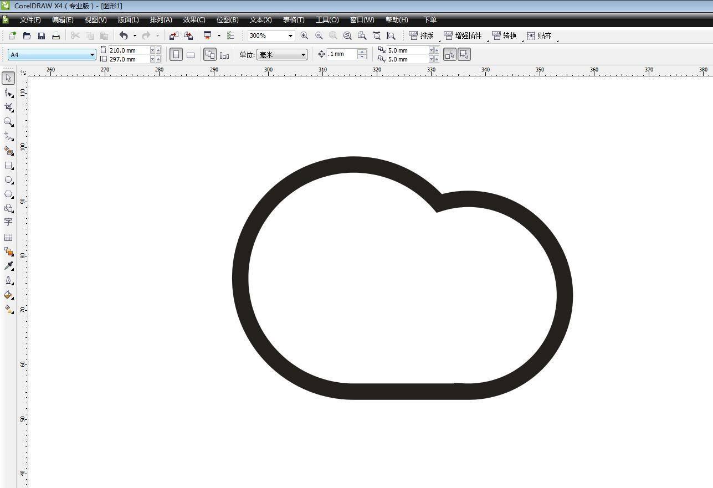
Task: Open the 编辑(E) menu
Action: coord(63,20)
